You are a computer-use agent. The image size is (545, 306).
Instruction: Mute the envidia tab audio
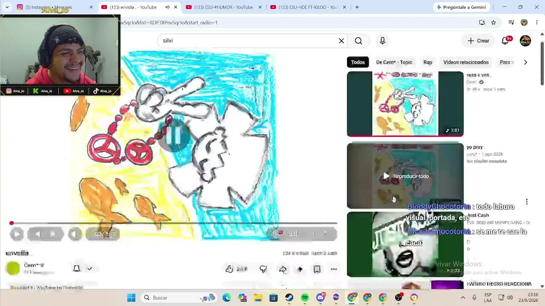[x=167, y=7]
